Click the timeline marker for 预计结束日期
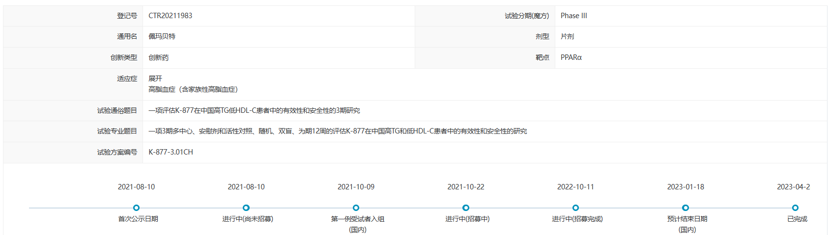 (686, 208)
